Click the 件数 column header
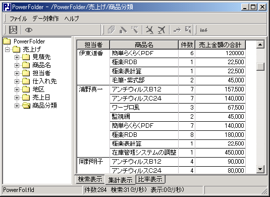 click(187, 45)
